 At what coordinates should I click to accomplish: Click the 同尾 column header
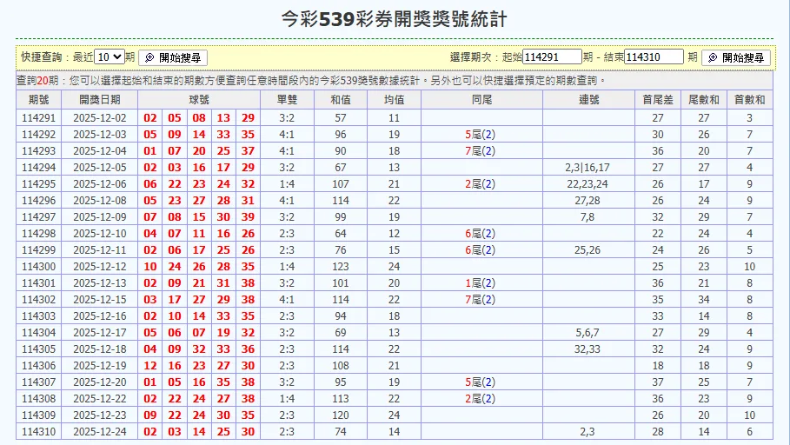481,100
